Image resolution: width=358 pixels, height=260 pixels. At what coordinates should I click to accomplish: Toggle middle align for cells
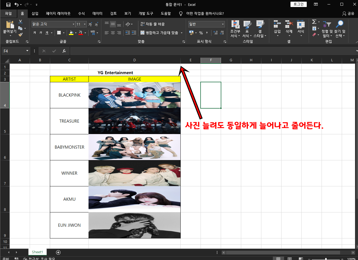pyautogui.click(x=113, y=24)
